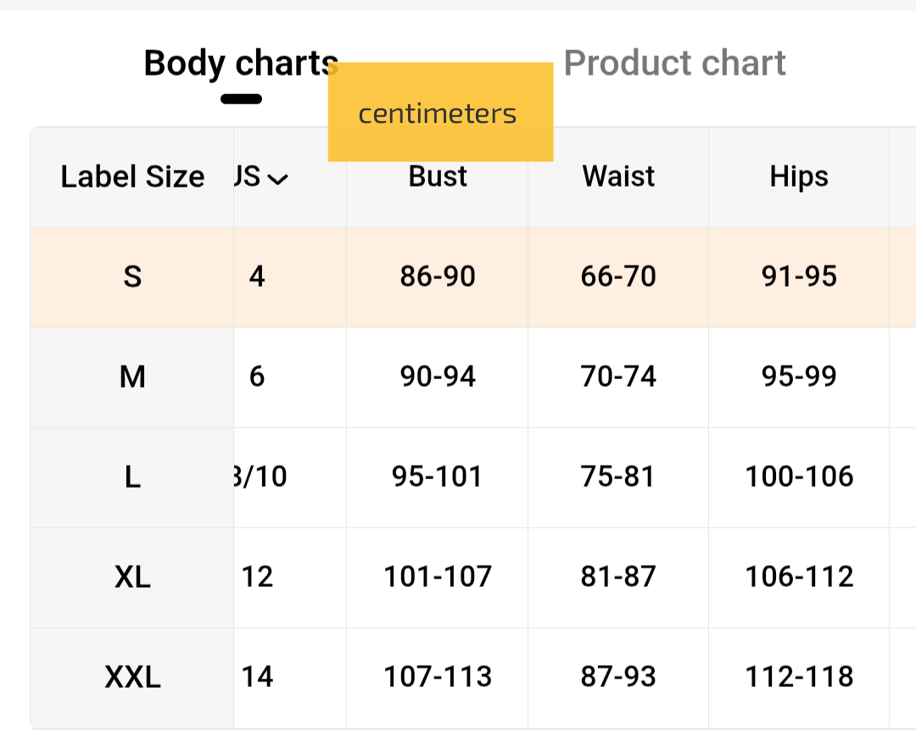The height and width of the screenshot is (742, 916).
Task: Select the XL size row label
Action: click(x=132, y=577)
